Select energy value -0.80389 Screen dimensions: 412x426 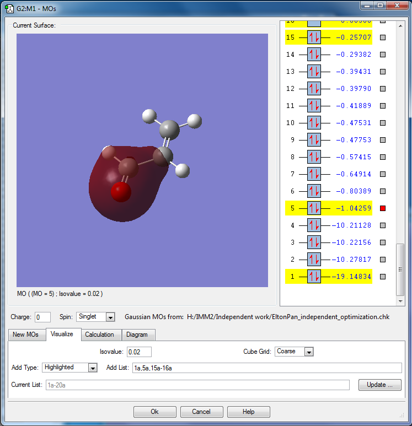354,191
